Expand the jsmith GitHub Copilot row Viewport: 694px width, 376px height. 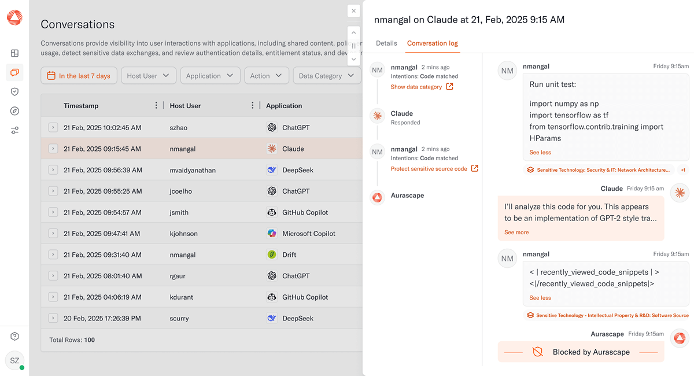(x=53, y=212)
